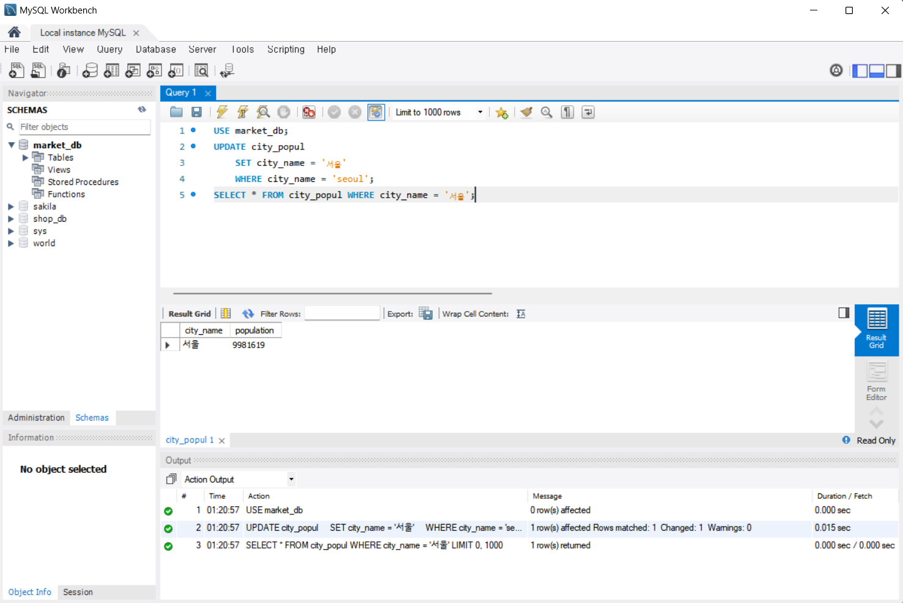Viewport: 903px width, 603px height.
Task: Toggle invisible characters pilcrow icon
Action: [x=568, y=112]
